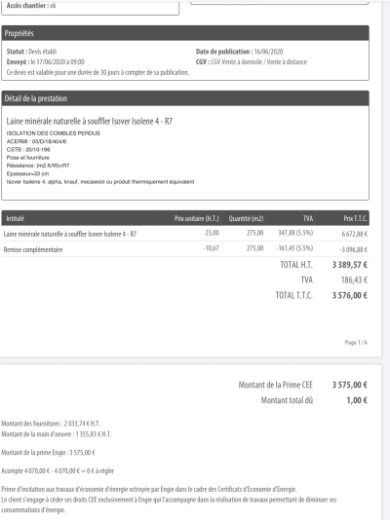Image resolution: width=390 pixels, height=520 pixels.
Task: Click the Montant total dû value 1,00 €
Action: [x=357, y=400]
